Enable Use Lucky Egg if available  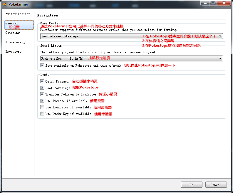(42, 114)
